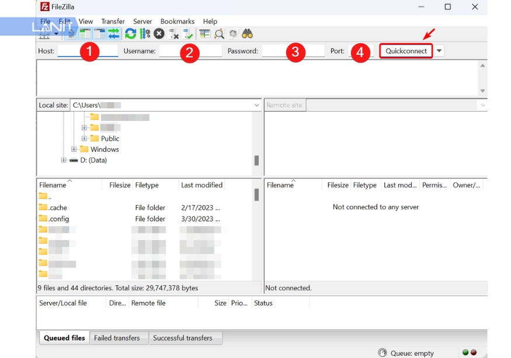The width and height of the screenshot is (511, 358).
Task: Click the parent directory '..' folder icon
Action: (43, 196)
